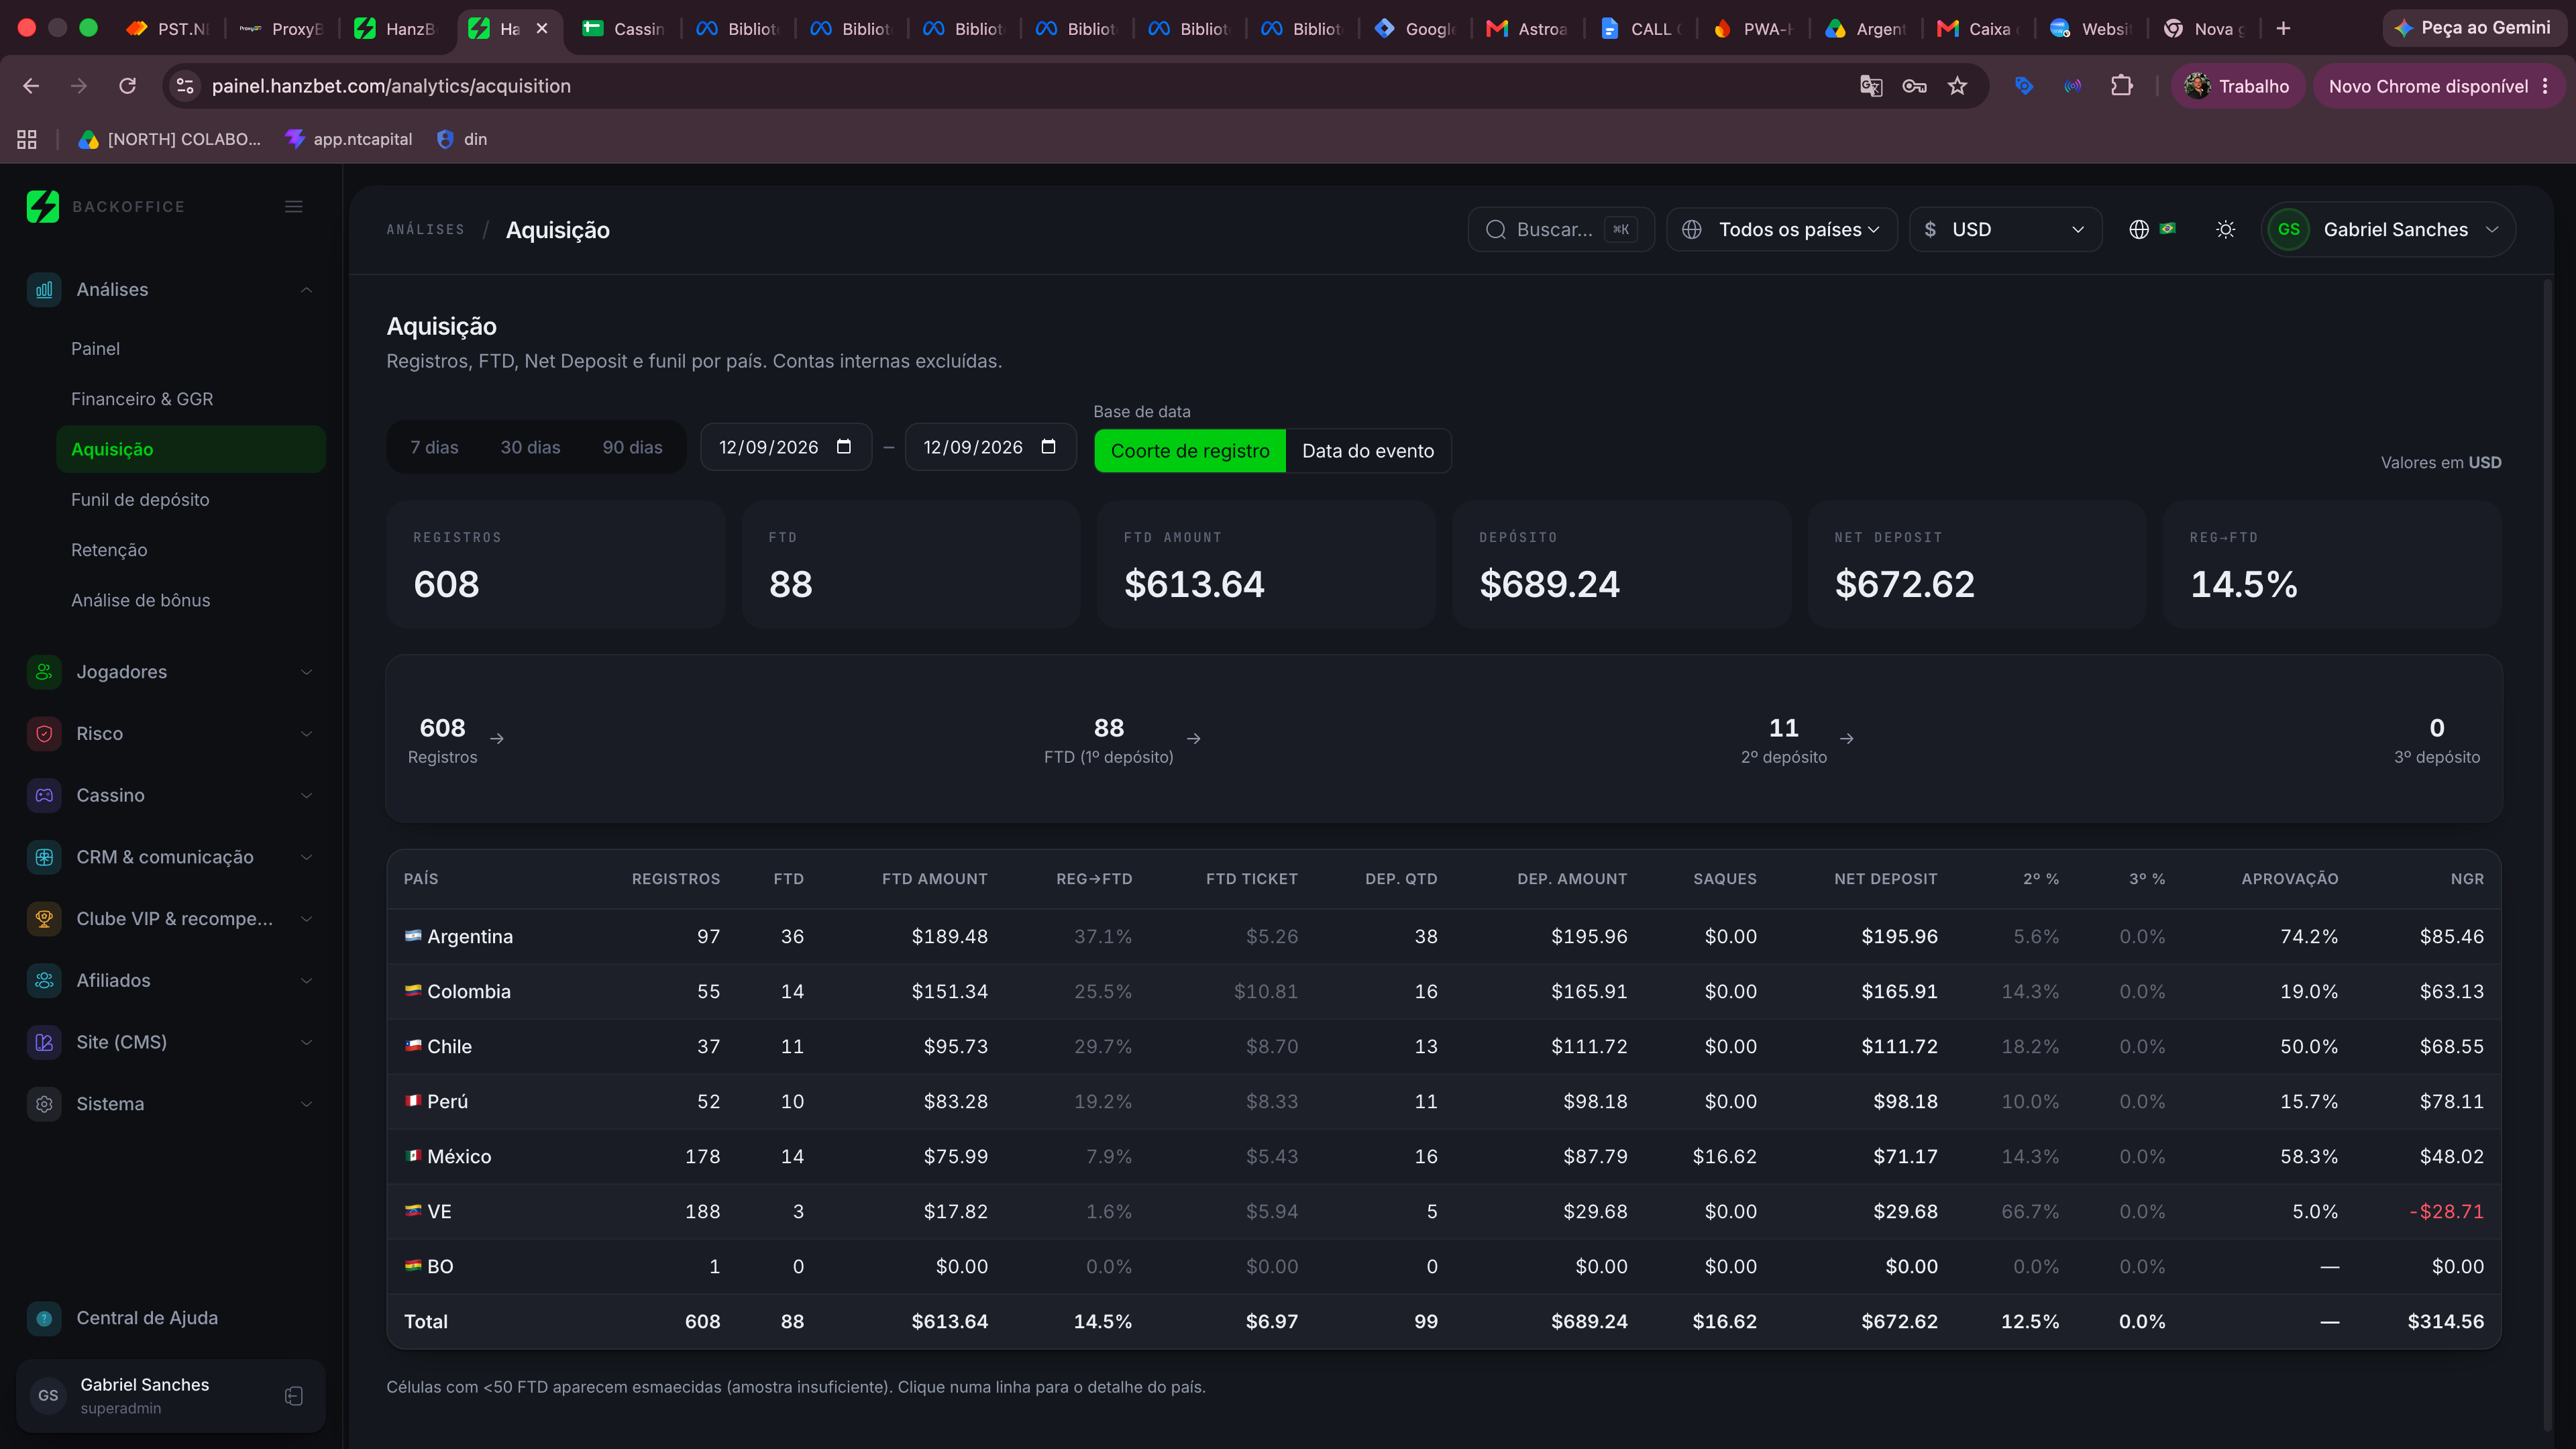This screenshot has width=2576, height=1449.
Task: Sort by NET DEPOSIT column header
Action: coord(1885,879)
